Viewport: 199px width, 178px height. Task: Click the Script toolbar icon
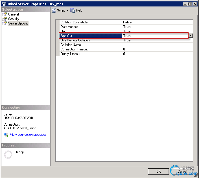point(54,10)
